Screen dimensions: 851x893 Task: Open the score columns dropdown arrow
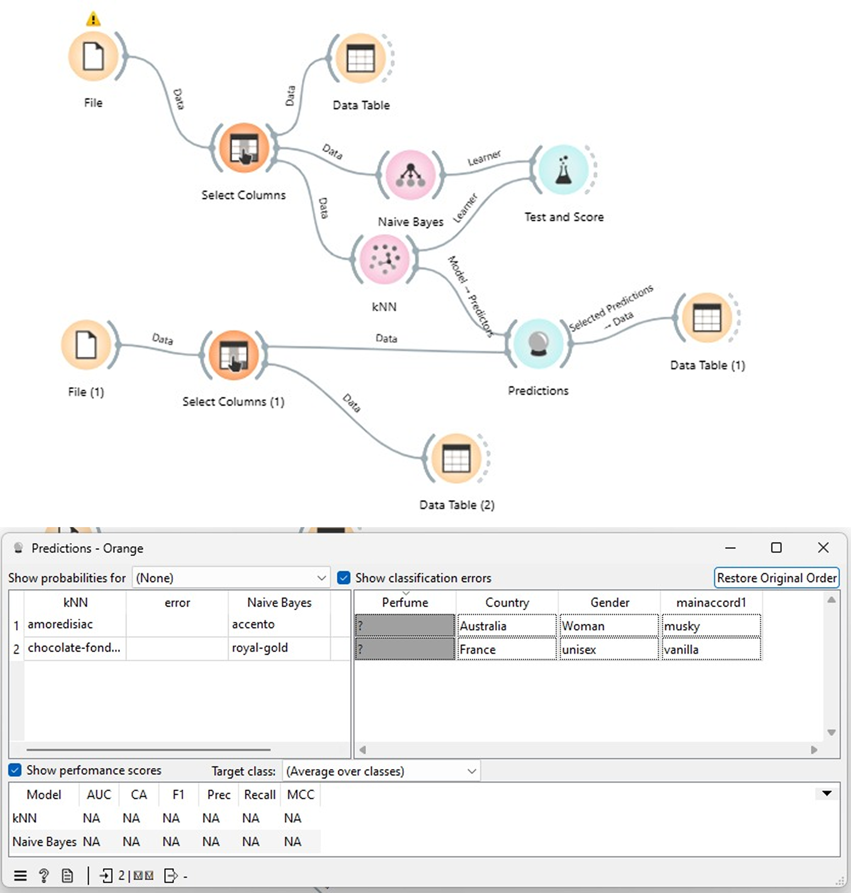click(x=826, y=794)
